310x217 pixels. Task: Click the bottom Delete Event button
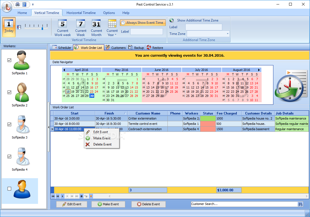point(148,204)
